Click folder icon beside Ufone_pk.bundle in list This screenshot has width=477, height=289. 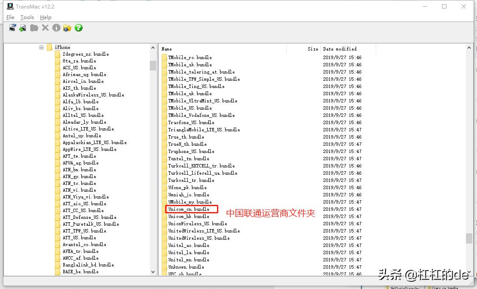(x=164, y=187)
